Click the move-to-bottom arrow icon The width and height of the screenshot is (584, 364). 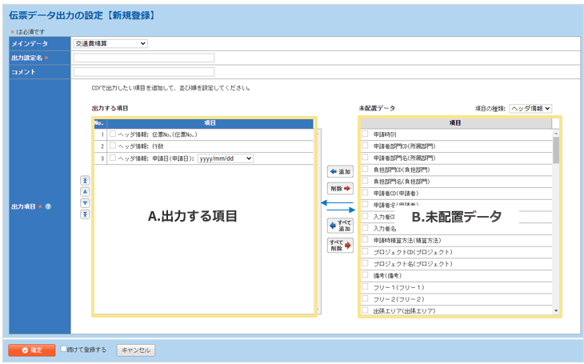click(x=85, y=214)
